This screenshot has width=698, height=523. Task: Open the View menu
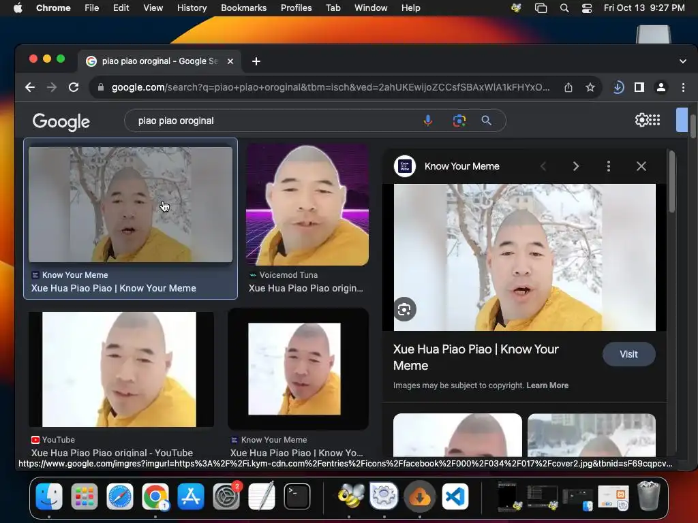[153, 8]
